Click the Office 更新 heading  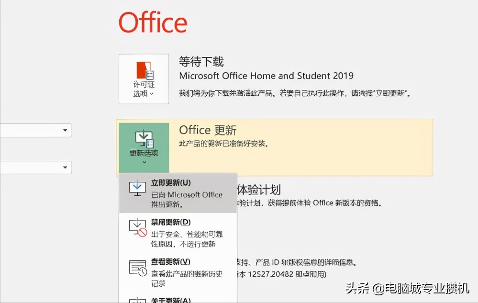coord(208,130)
